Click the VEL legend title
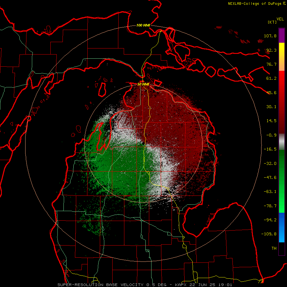Image resolution: width=287 pixels, height=287 pixels. 280,19
